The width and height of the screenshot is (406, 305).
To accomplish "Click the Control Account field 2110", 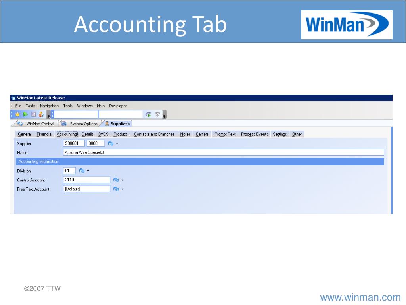I will click(x=86, y=180).
